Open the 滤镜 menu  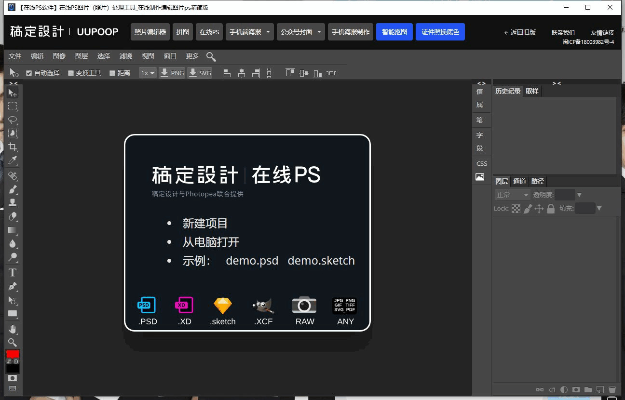[x=126, y=56]
